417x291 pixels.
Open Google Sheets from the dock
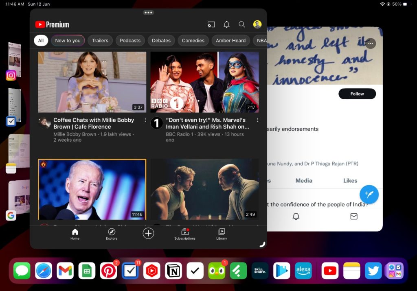pos(87,271)
